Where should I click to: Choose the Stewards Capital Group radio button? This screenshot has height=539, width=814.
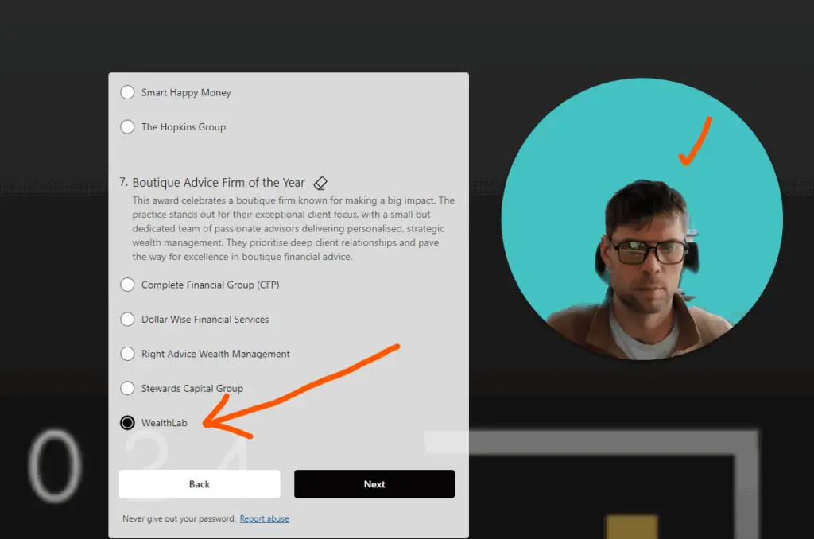tap(127, 388)
